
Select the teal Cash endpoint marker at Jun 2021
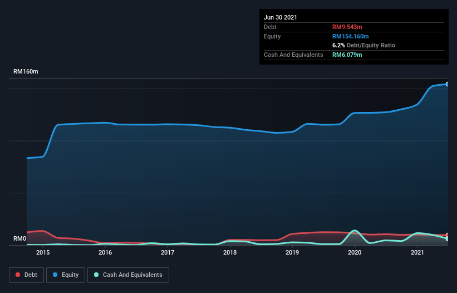click(x=448, y=239)
